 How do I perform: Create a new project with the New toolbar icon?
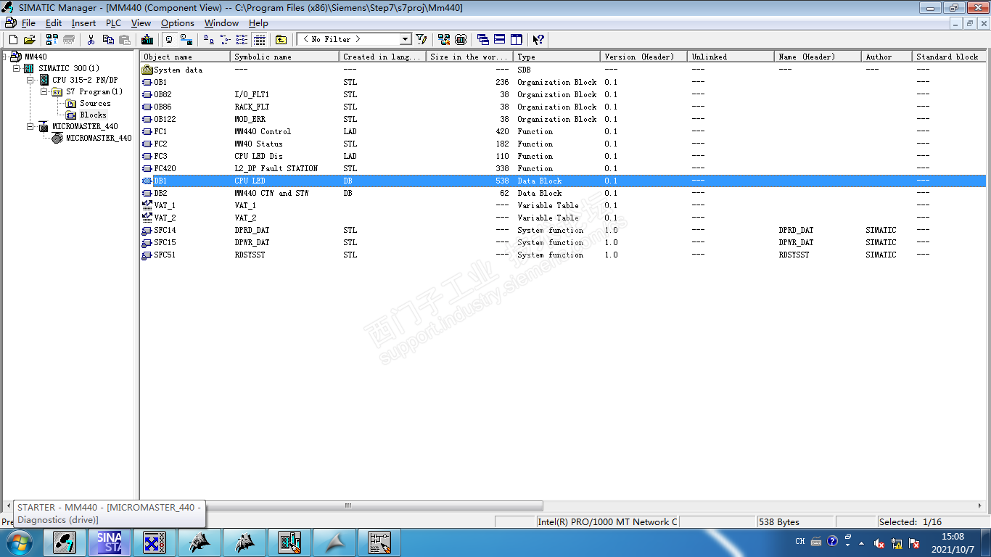(13, 39)
